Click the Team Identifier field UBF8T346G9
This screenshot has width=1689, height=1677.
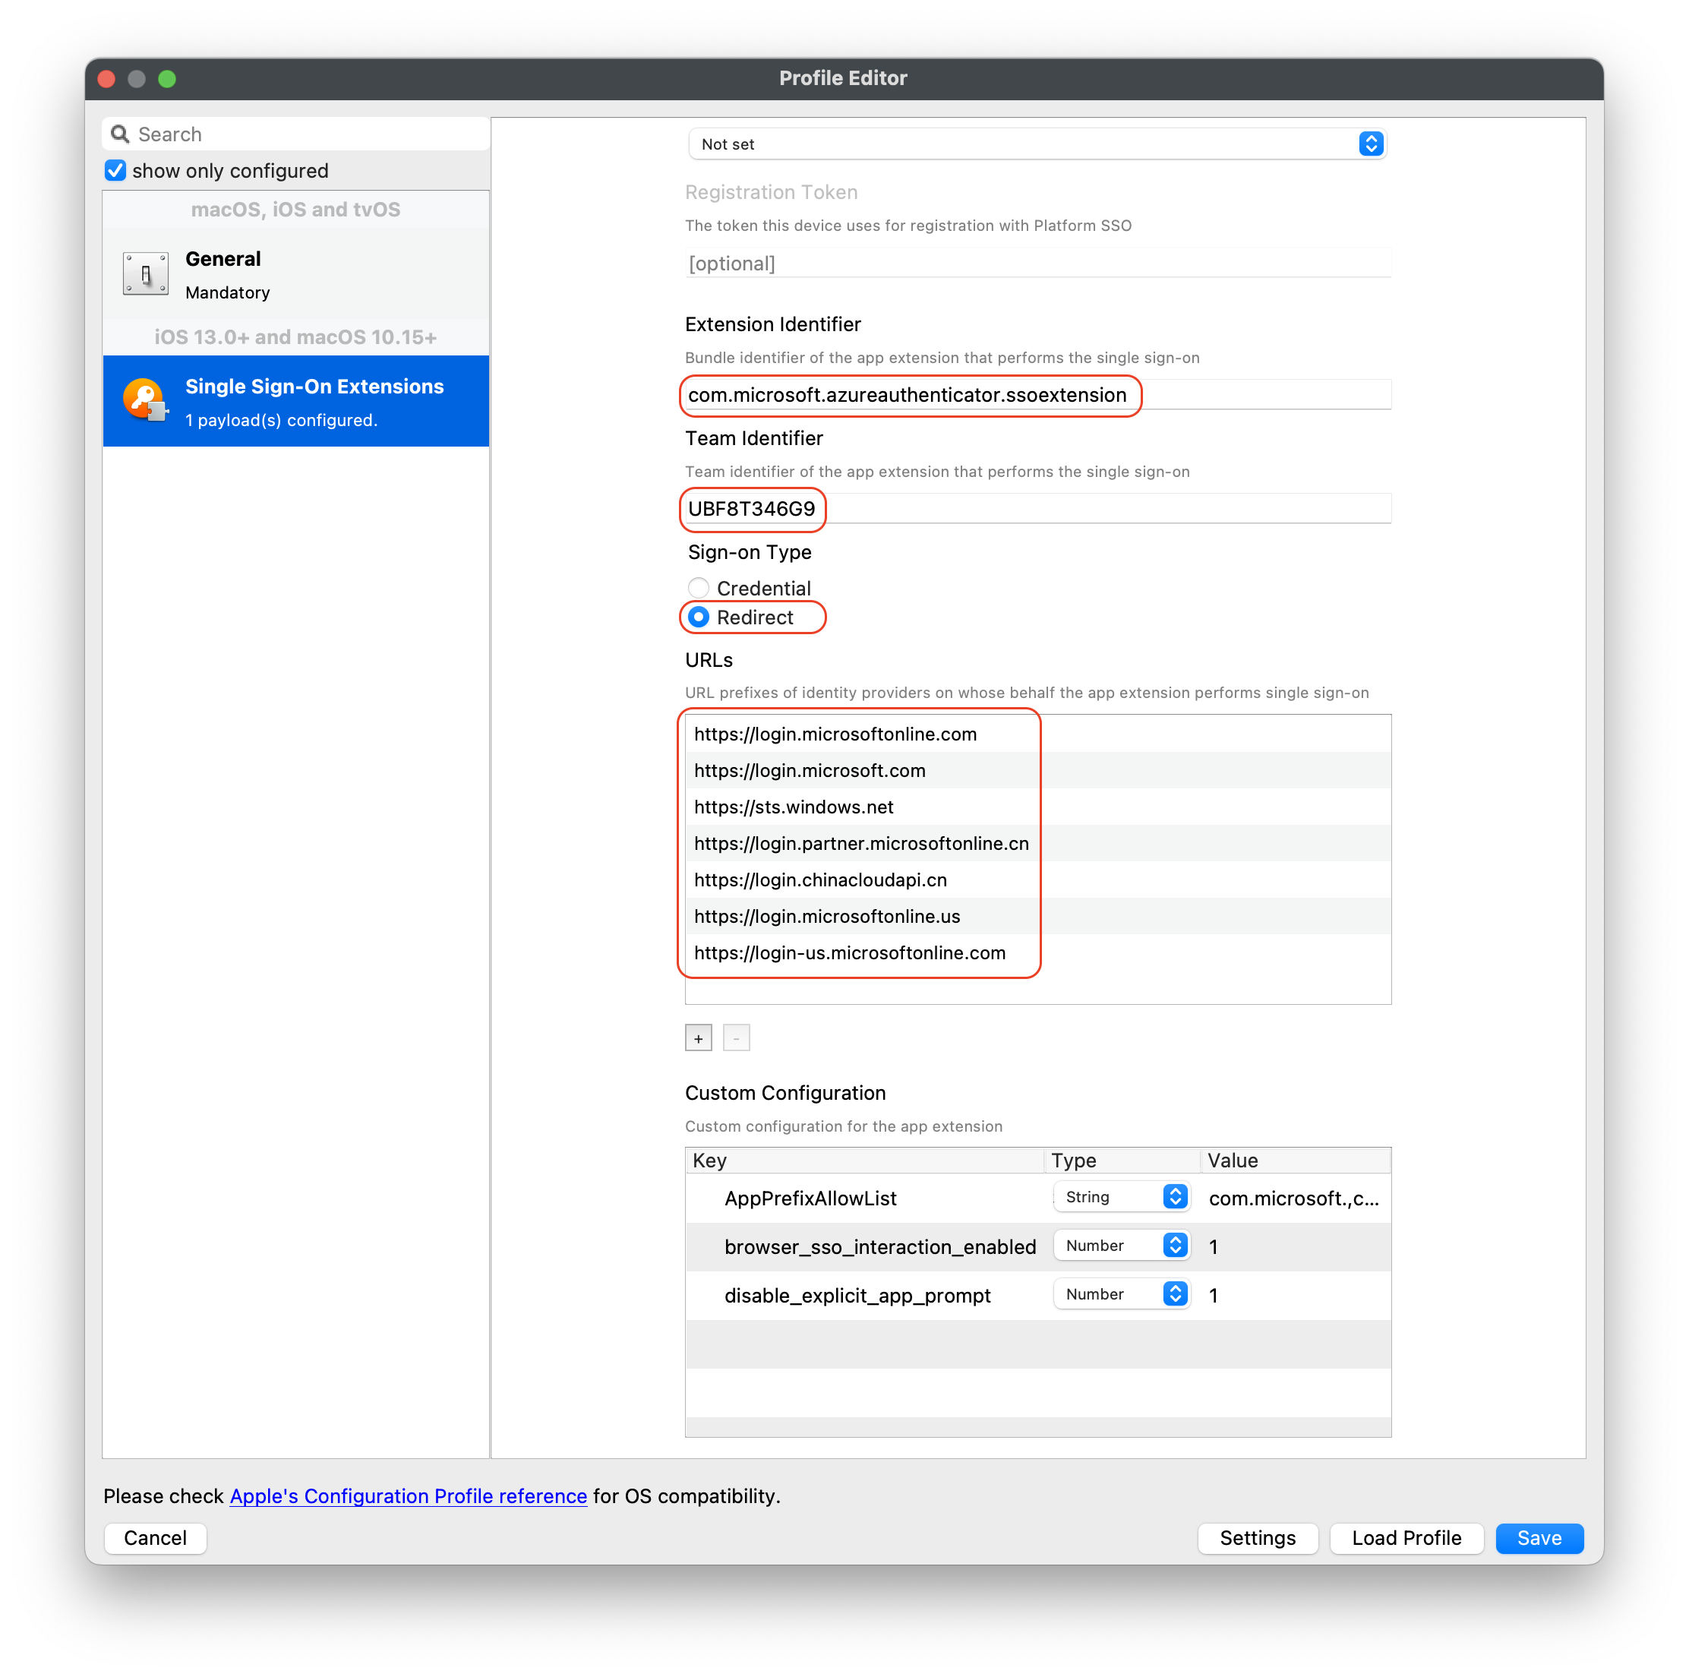(1037, 509)
